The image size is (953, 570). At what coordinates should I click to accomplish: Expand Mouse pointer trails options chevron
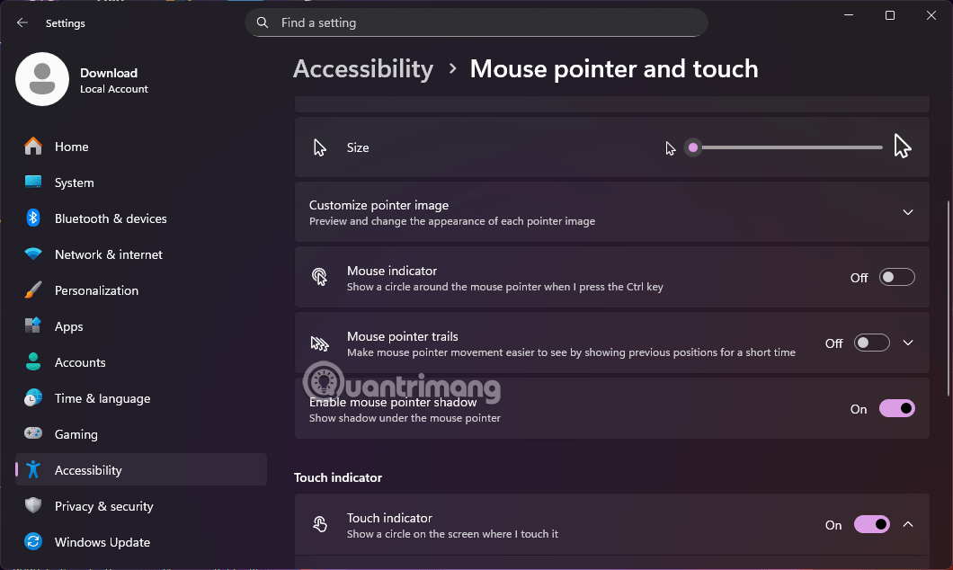(907, 343)
